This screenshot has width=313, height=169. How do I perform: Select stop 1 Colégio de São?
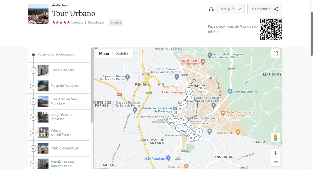tap(59, 70)
